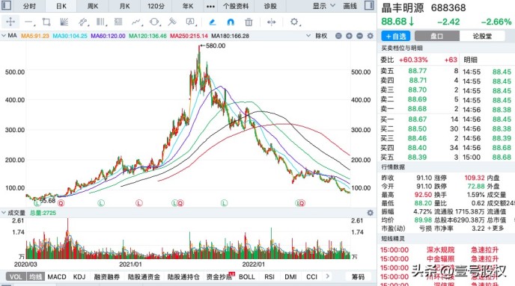This screenshot has height=286, width=515.
Task: Select the 论股堂 discussion tab
Action: pos(482,36)
